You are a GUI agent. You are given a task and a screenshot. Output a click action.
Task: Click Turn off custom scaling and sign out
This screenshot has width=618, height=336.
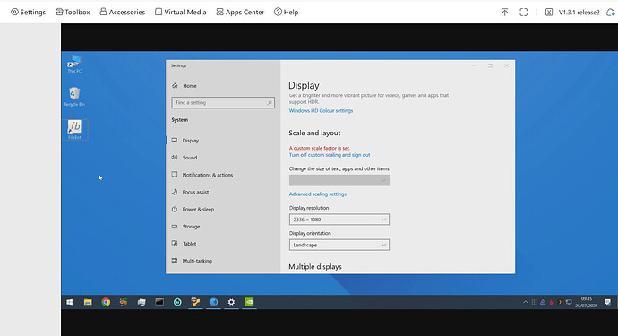click(x=330, y=155)
